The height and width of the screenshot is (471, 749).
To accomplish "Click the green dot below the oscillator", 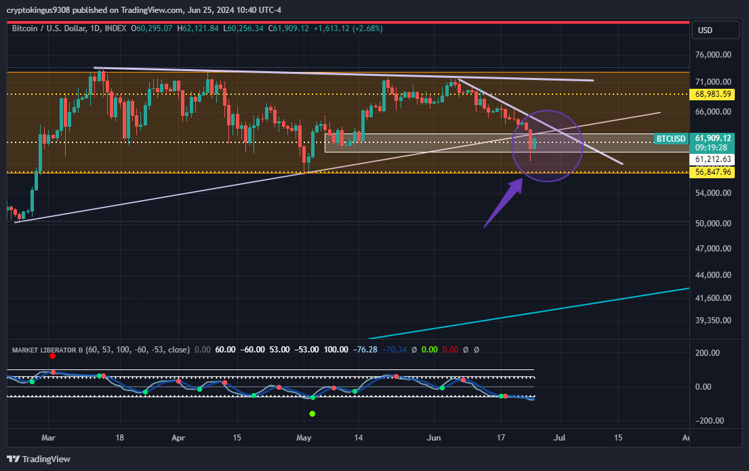I will 312,413.
